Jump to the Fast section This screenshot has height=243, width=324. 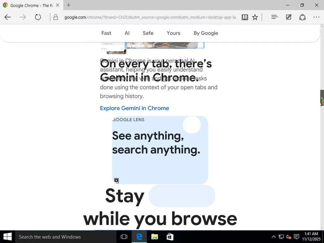tap(106, 33)
